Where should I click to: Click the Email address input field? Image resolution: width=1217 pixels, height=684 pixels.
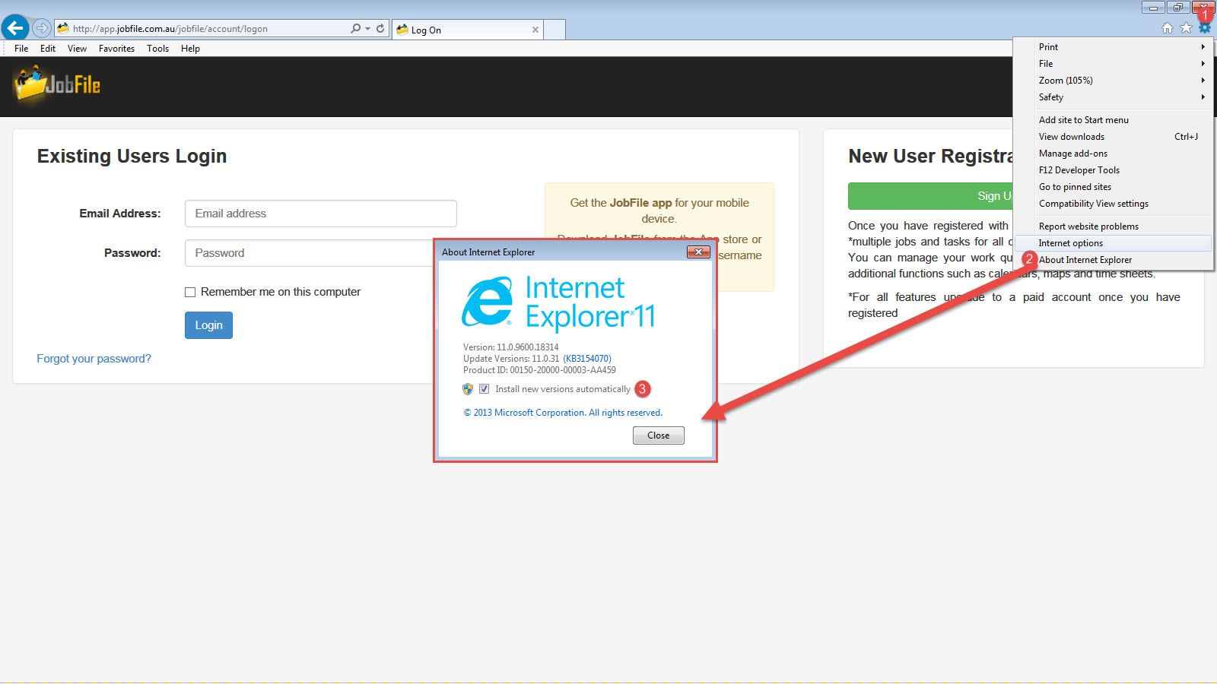(x=321, y=214)
